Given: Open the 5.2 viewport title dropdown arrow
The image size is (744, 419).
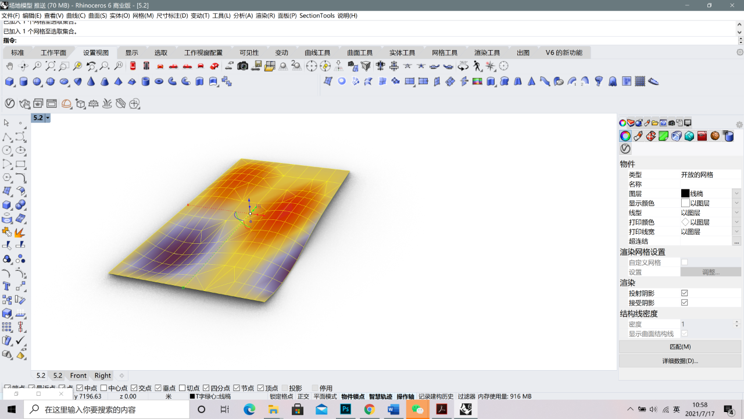Looking at the screenshot, I should point(48,118).
